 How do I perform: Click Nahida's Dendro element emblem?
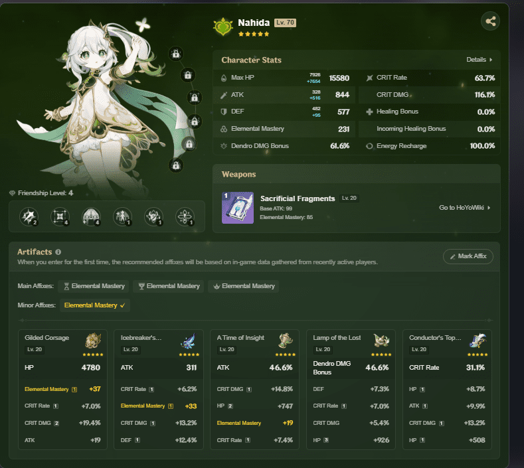click(x=222, y=27)
